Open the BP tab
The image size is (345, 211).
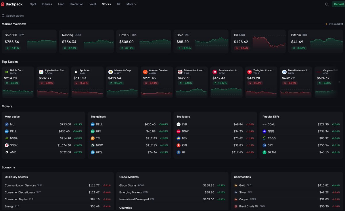click(x=118, y=4)
